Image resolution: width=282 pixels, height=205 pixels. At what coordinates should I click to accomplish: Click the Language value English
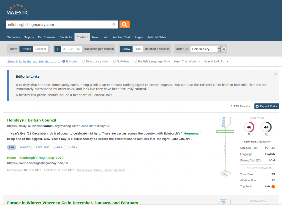click(x=270, y=154)
